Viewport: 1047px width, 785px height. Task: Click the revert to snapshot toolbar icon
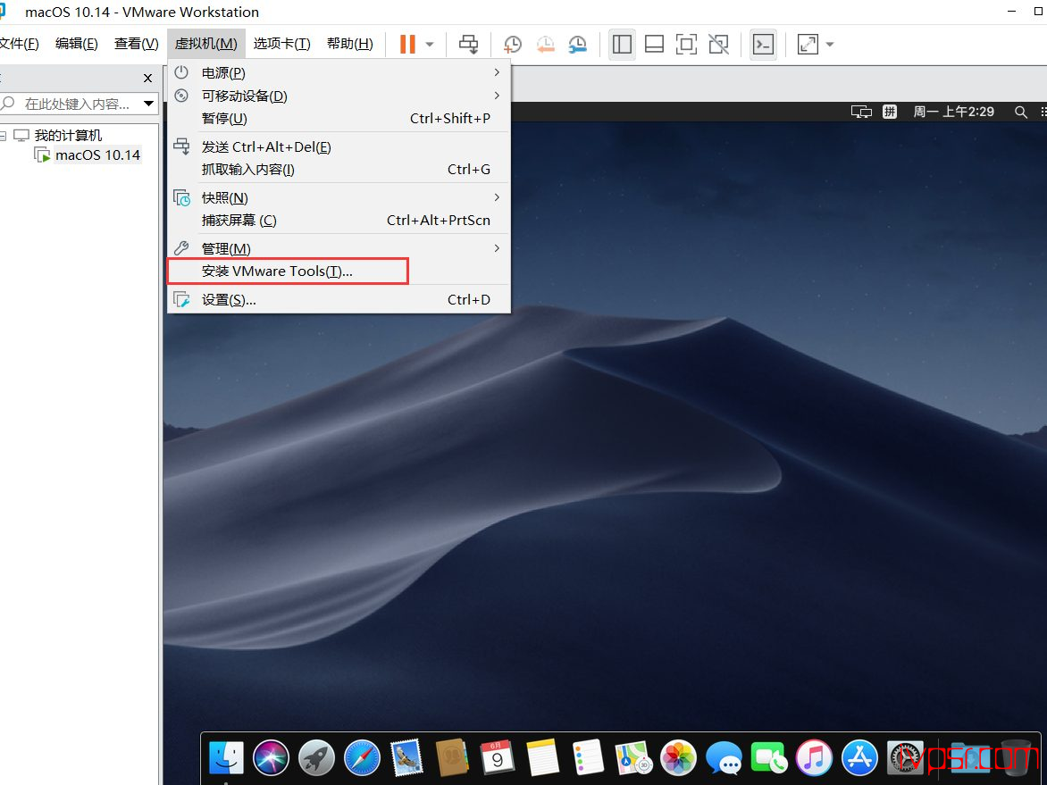(546, 44)
